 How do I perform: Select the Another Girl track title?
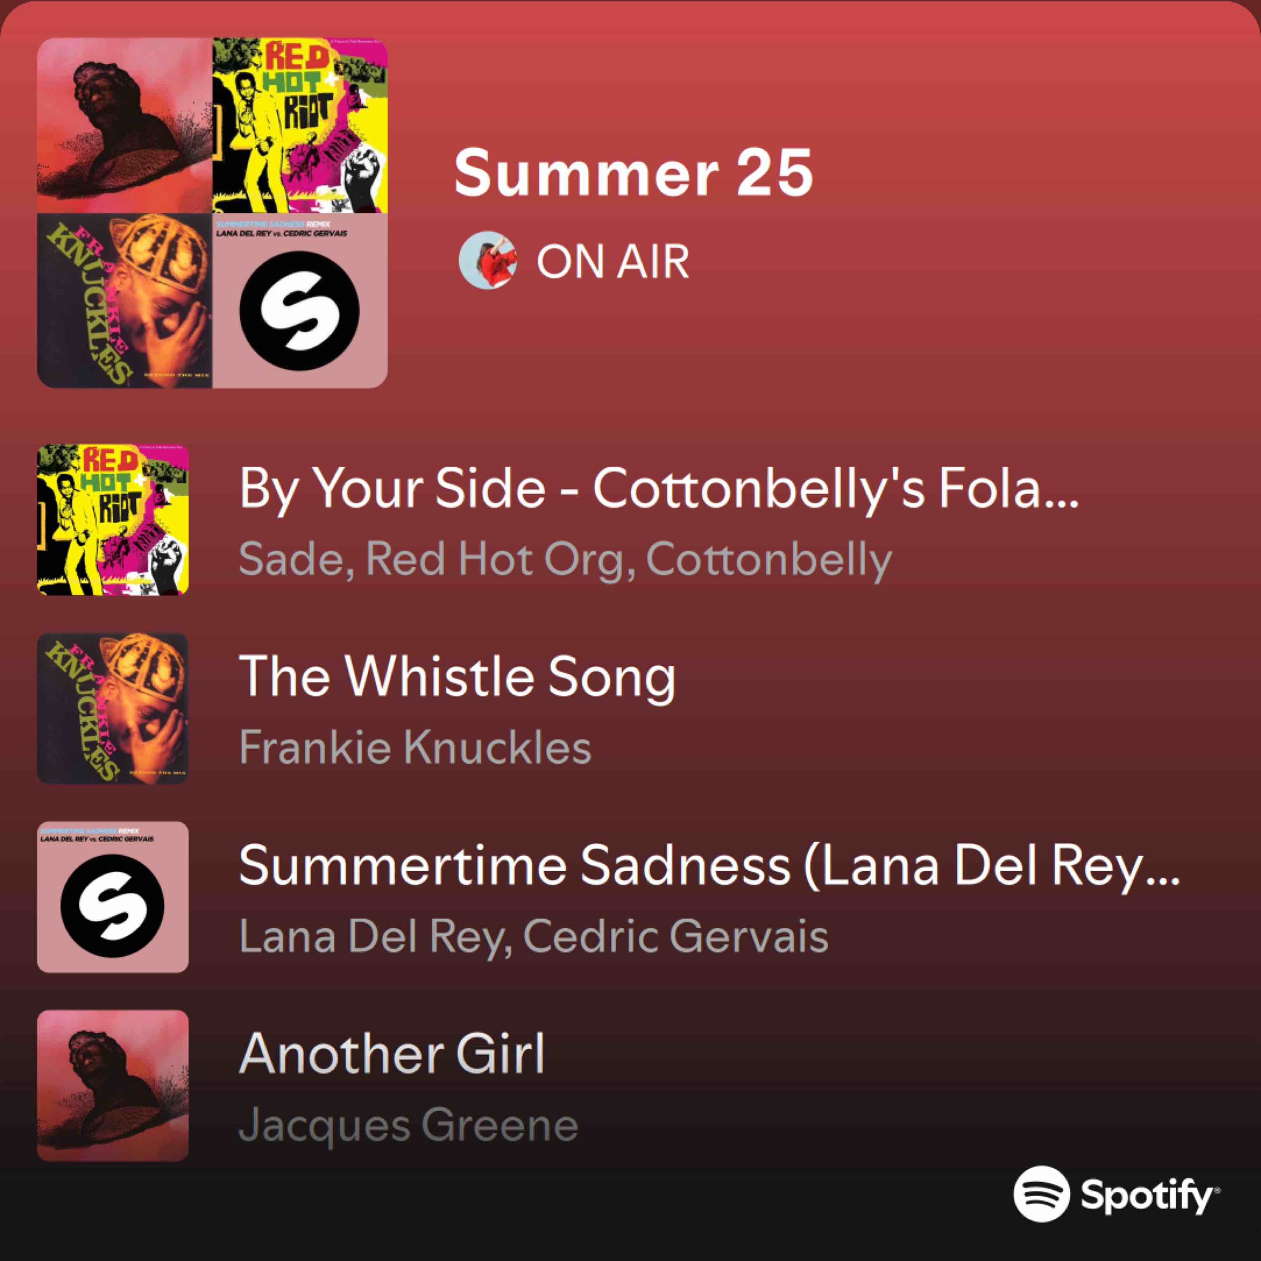[392, 1054]
